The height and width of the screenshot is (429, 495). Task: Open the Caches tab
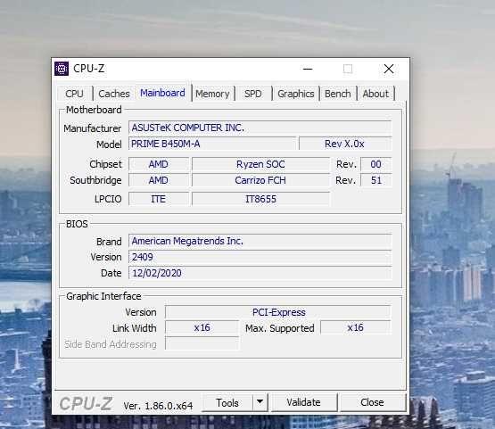[x=114, y=94]
